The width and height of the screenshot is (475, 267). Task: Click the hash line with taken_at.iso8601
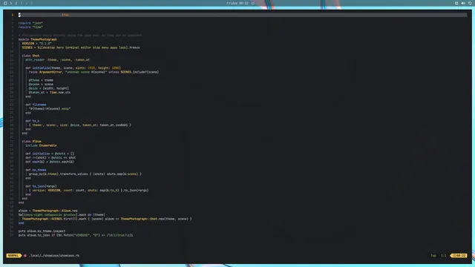[80, 125]
